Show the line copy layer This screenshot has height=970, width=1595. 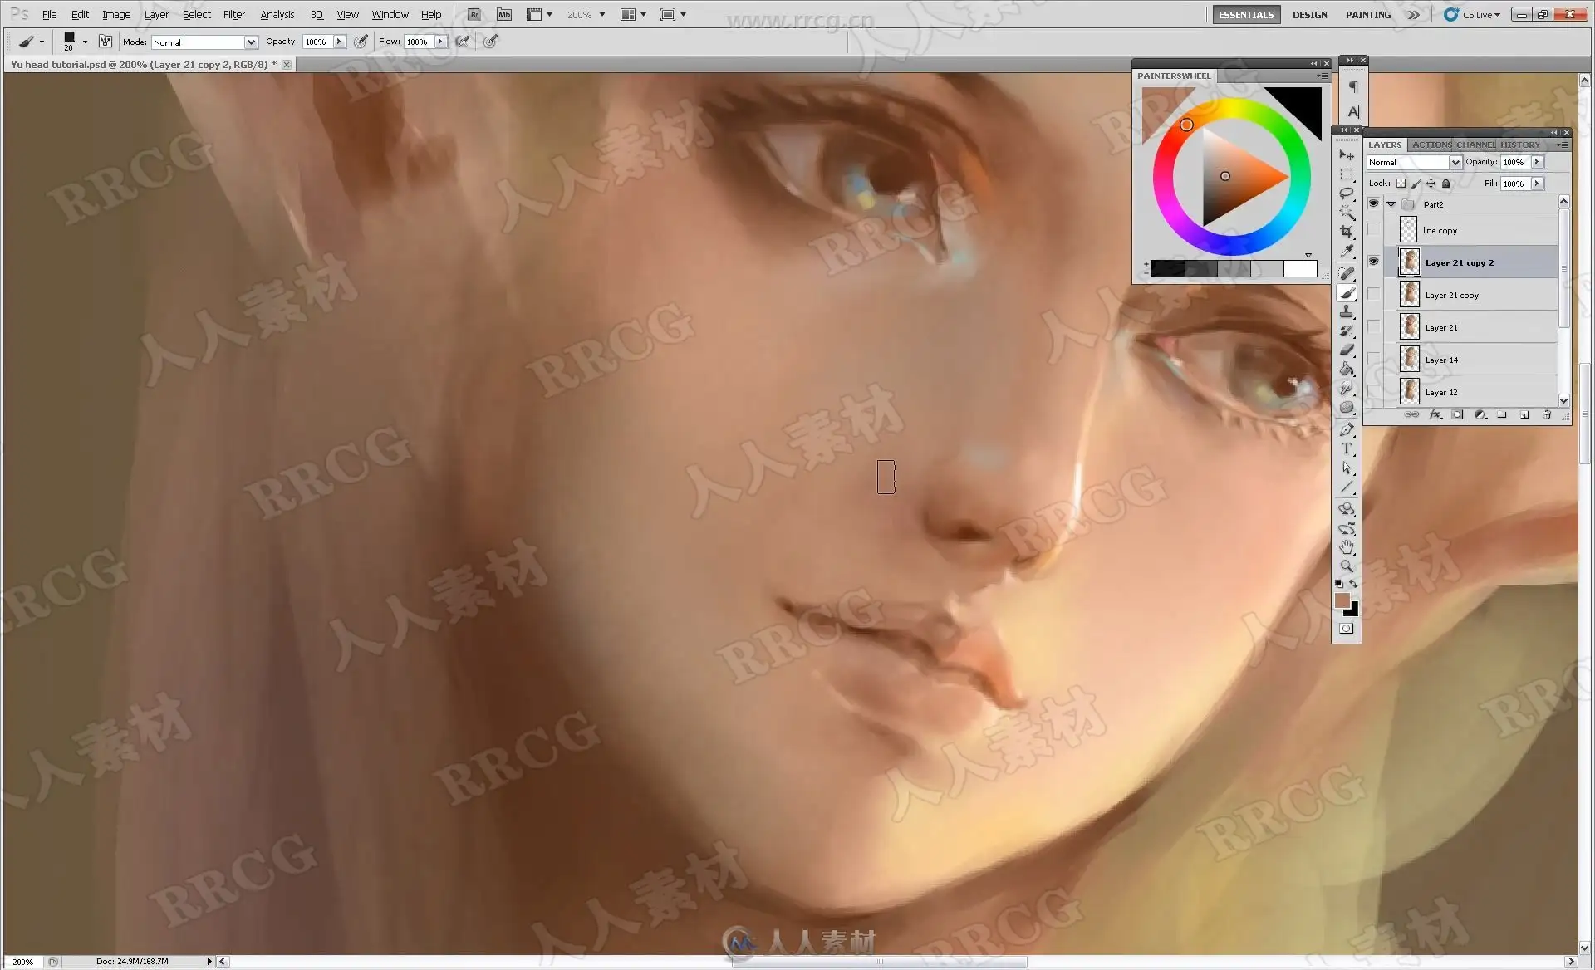pyautogui.click(x=1373, y=230)
